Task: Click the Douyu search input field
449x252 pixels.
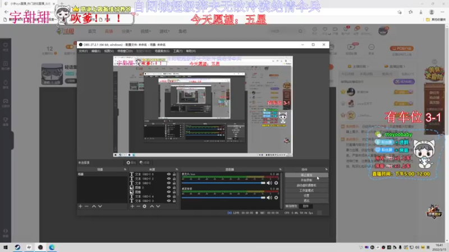Action: pyautogui.click(x=282, y=31)
